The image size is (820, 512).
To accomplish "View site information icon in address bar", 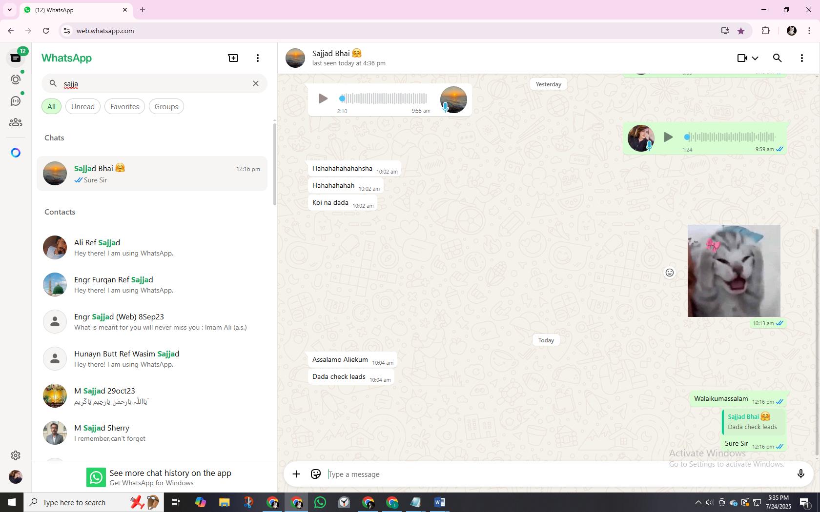I will pos(67,31).
